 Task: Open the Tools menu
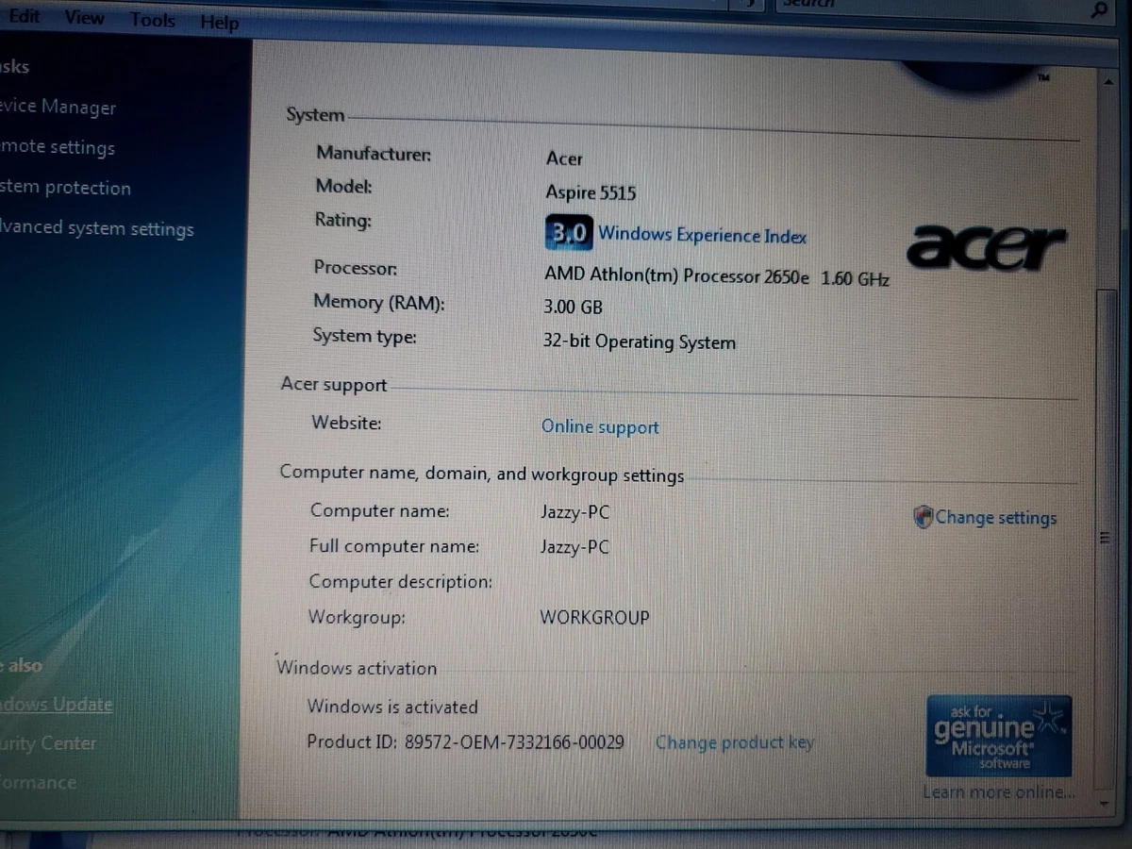[152, 19]
